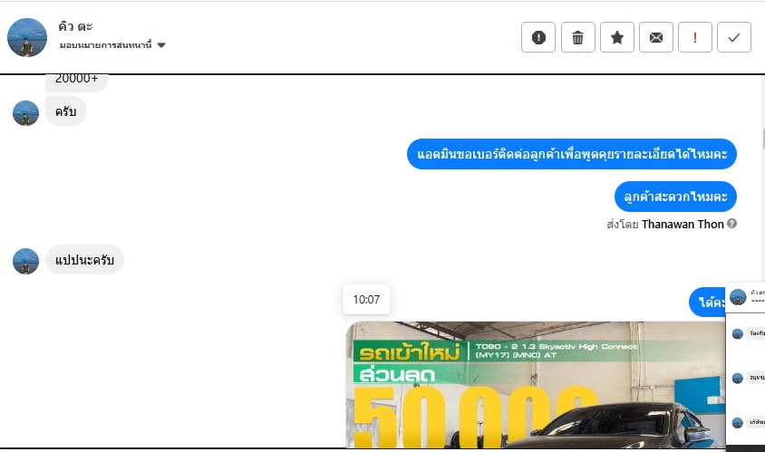
Task: Flag conversation with red exclamation icon
Action: click(x=694, y=37)
